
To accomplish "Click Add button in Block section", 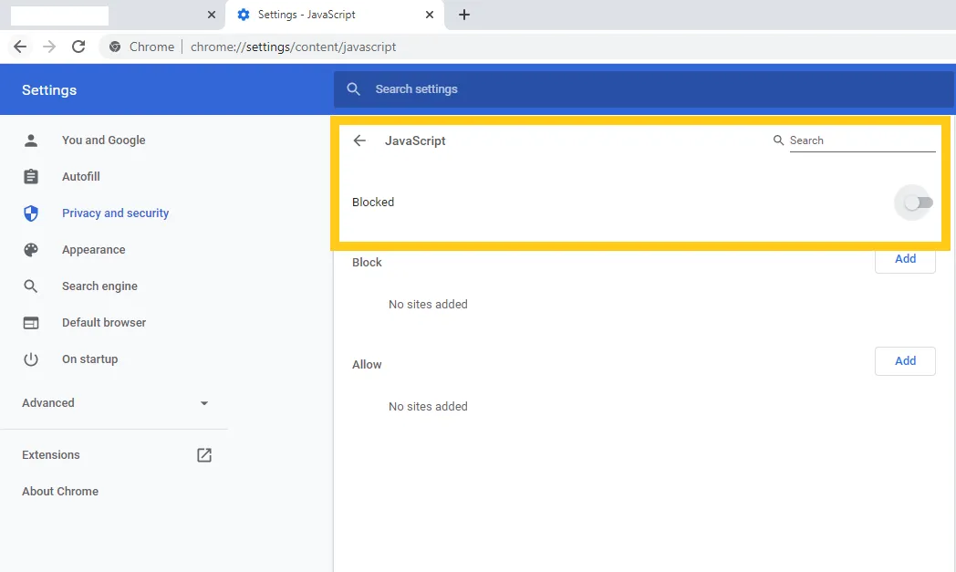I will pos(905,259).
